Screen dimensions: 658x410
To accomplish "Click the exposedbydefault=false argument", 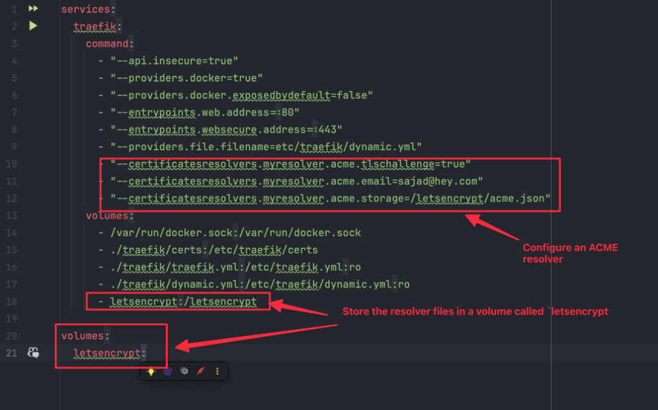I will tap(242, 96).
